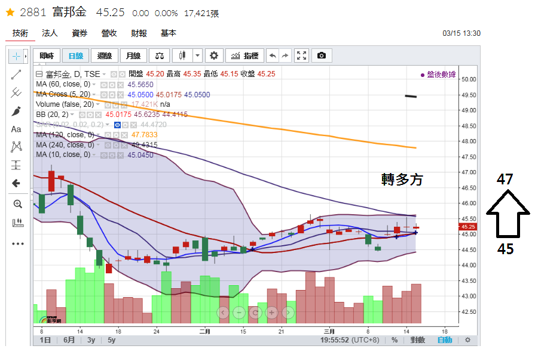Zoom in chart with plus control
This screenshot has height=358, width=538.
272,313
